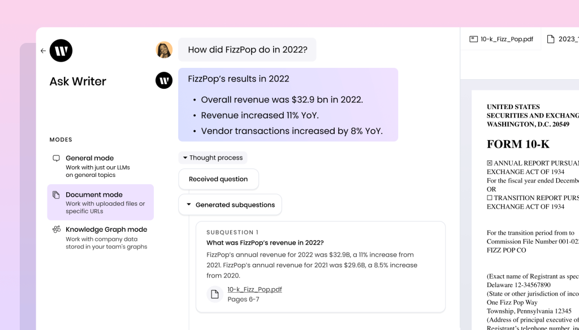The image size is (579, 330).
Task: Click the Writer avatar beside the answer
Action: [164, 80]
